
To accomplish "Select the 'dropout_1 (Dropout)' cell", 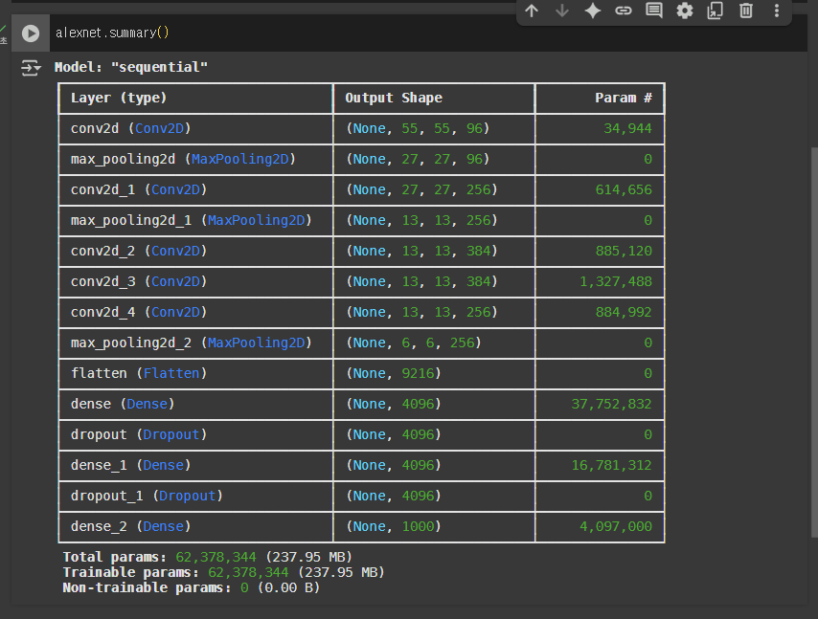I will tap(148, 496).
